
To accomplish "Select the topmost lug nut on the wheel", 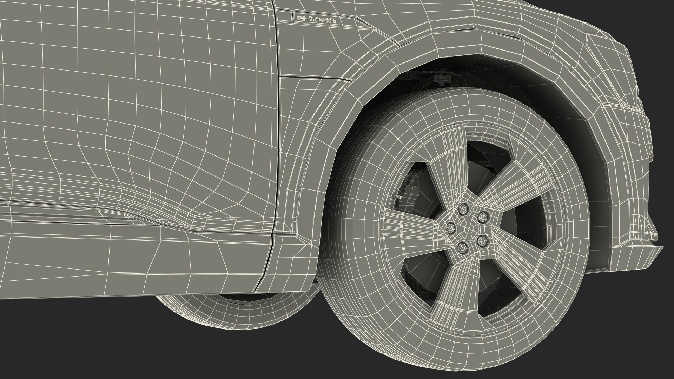I will coord(463,210).
